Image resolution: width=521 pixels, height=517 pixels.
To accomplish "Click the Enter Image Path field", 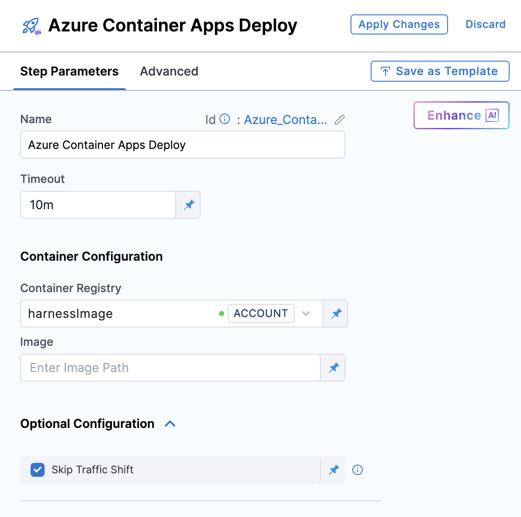I will 170,368.
